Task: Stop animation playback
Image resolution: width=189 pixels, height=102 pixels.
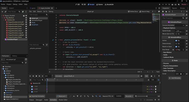Action: tap(36, 76)
